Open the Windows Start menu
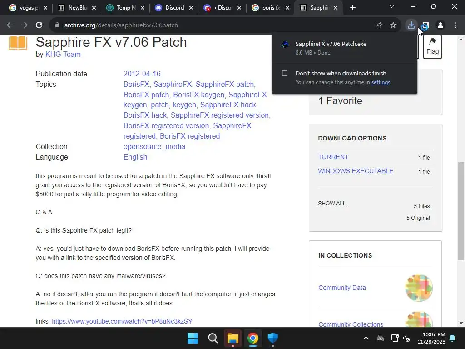Viewport: 465px width, 349px height. [x=193, y=338]
